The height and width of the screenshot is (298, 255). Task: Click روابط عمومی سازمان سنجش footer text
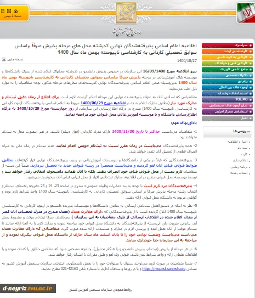click(100, 290)
